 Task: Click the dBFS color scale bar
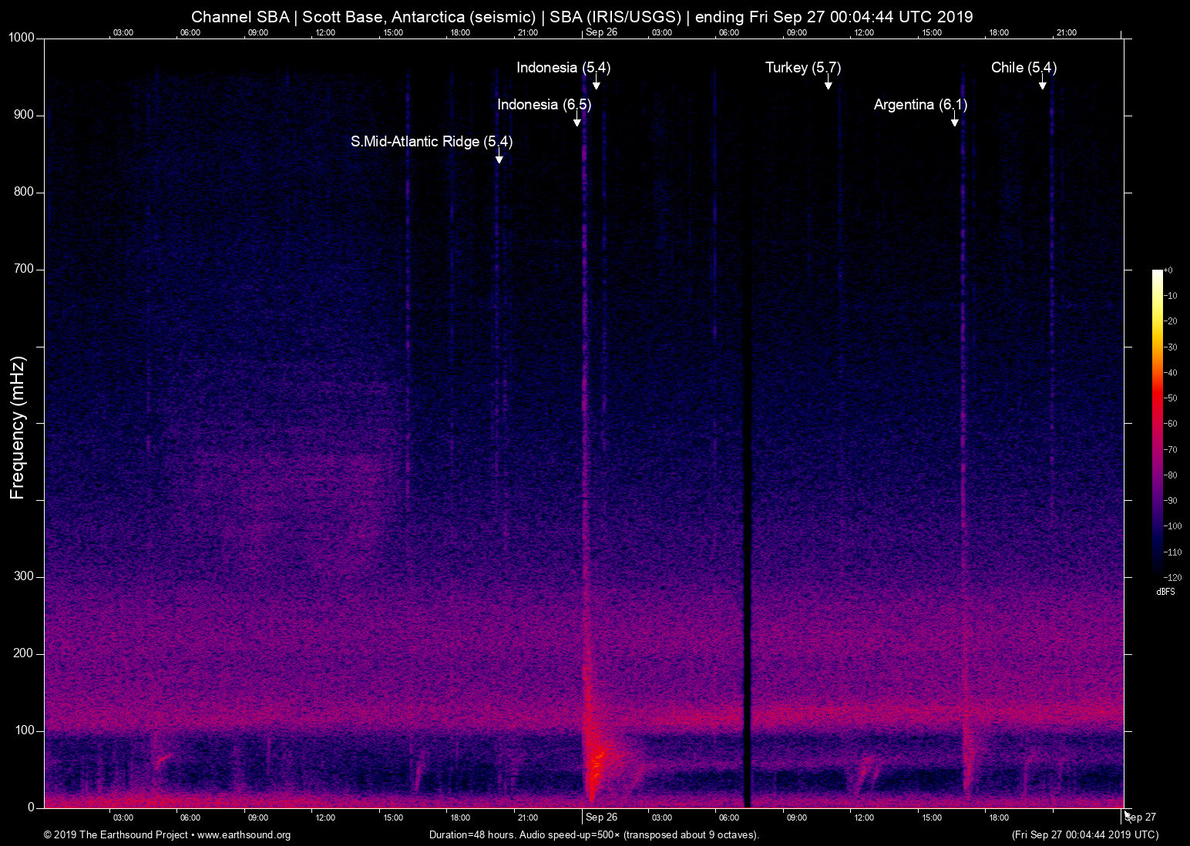[x=1157, y=422]
